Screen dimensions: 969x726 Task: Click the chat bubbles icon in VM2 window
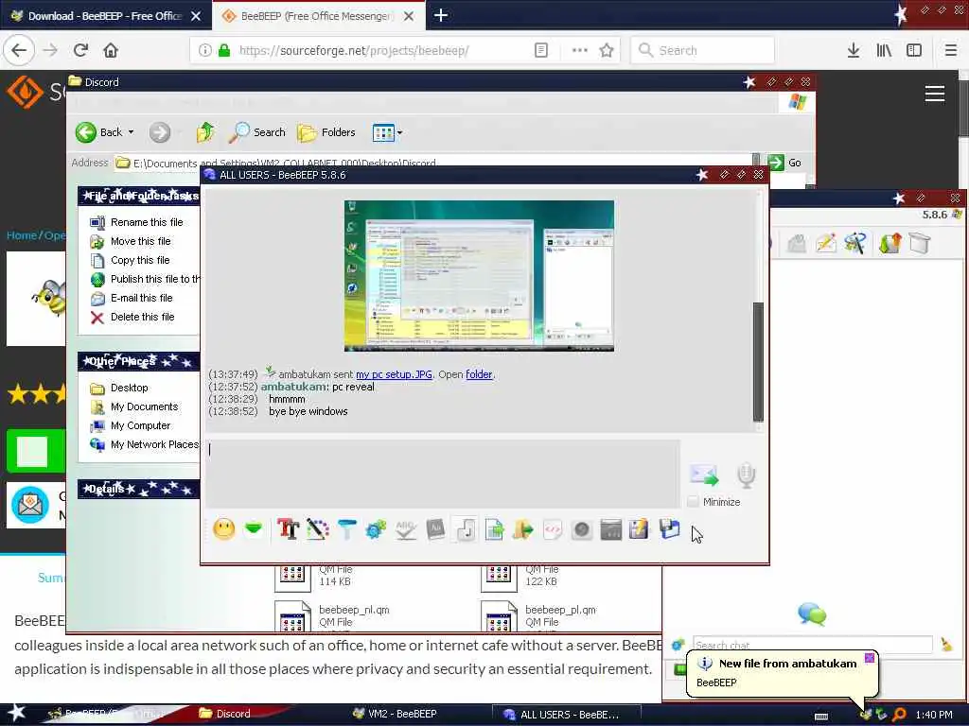(811, 614)
